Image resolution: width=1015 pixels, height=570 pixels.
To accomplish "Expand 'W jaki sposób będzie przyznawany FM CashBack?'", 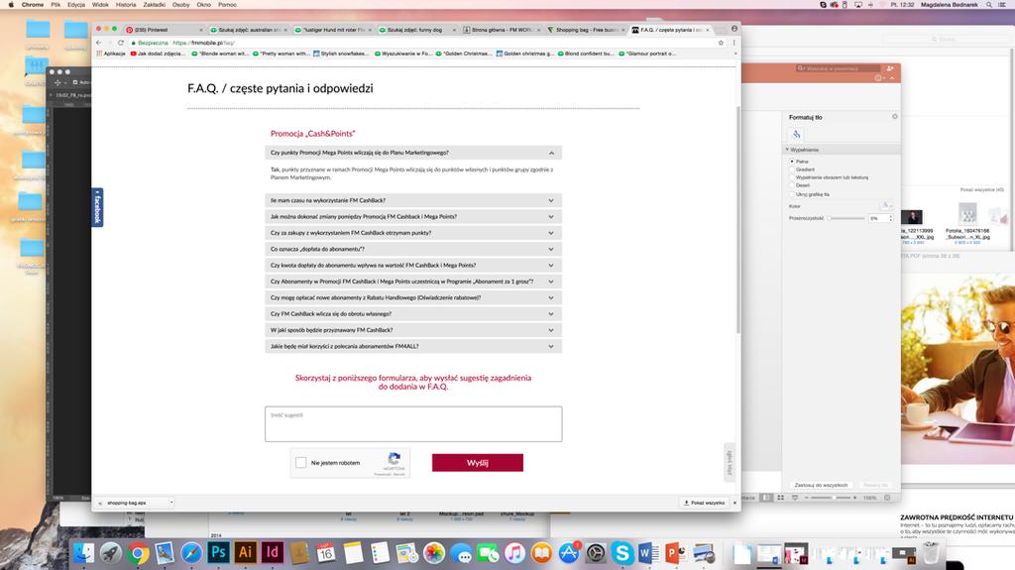I will (x=413, y=330).
